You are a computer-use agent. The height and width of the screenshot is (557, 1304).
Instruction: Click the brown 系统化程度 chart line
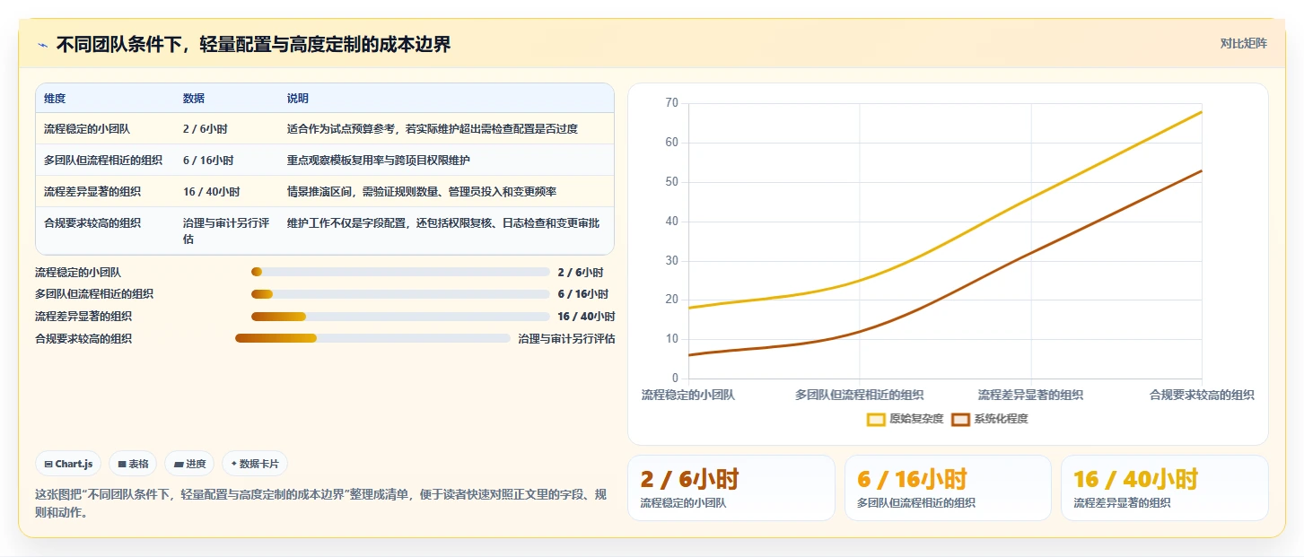pyautogui.click(x=1031, y=253)
